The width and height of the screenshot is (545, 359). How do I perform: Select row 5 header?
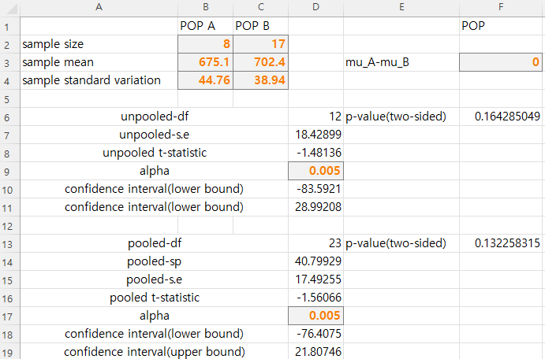[x=10, y=99]
